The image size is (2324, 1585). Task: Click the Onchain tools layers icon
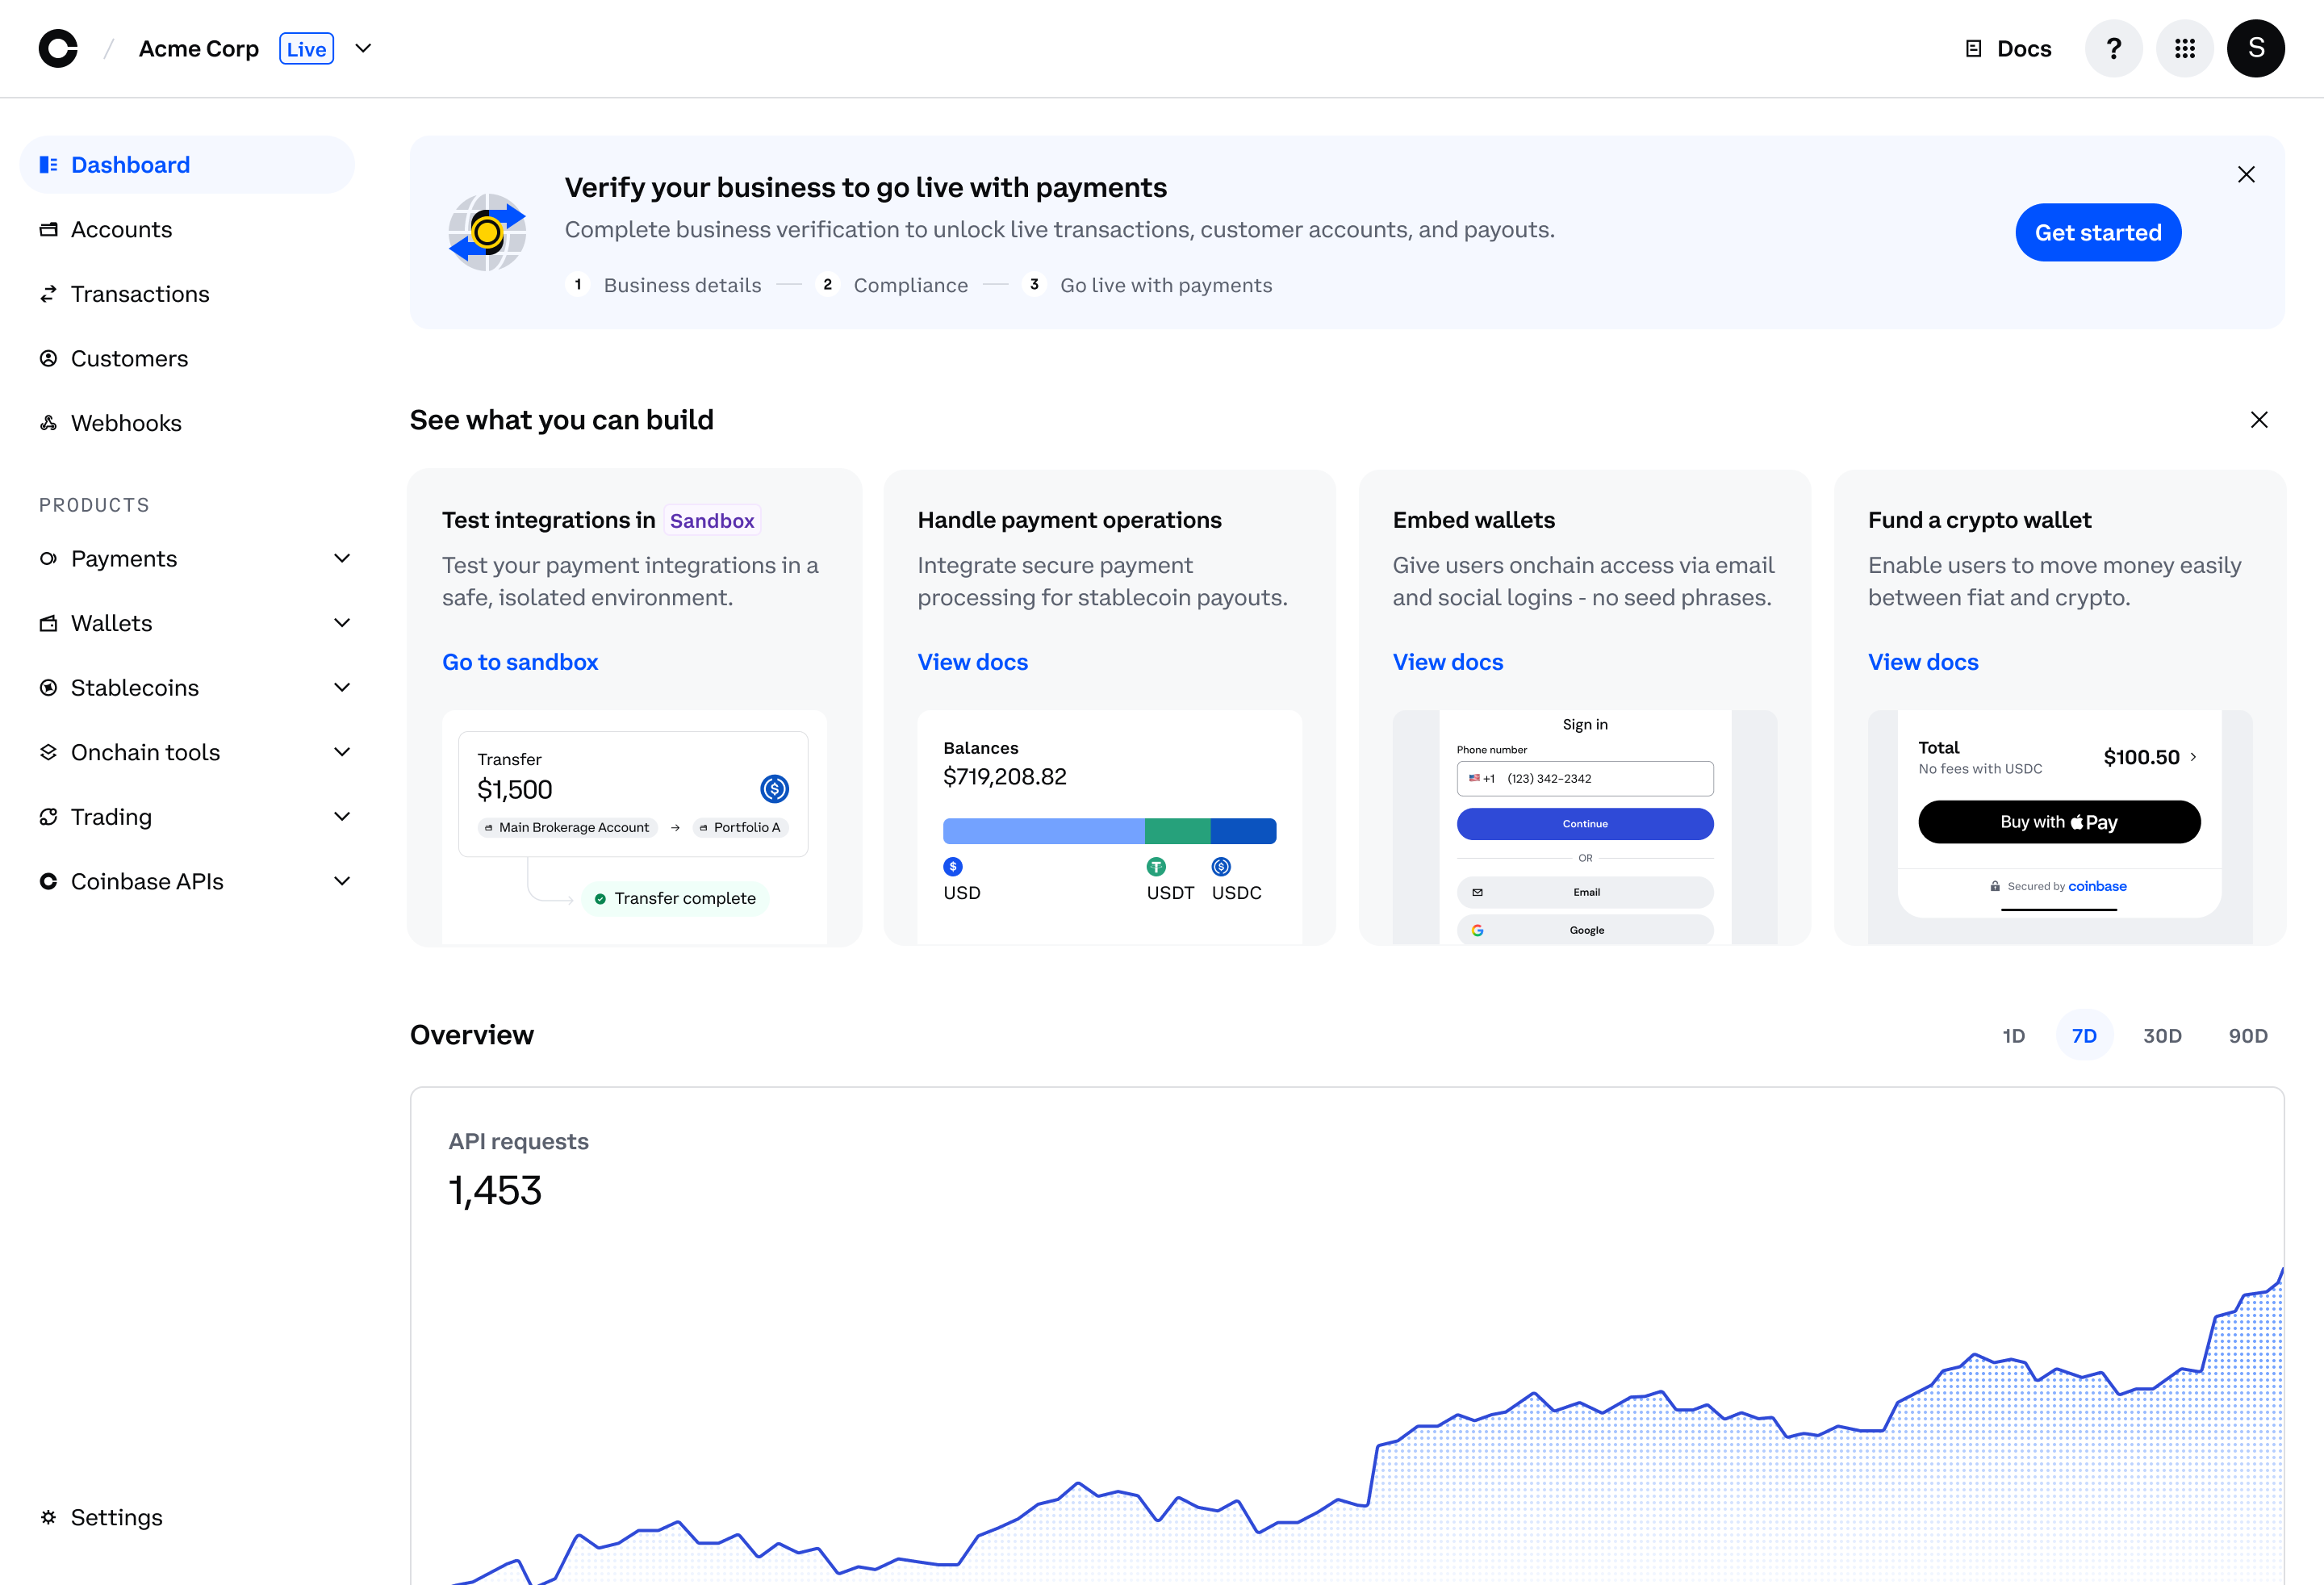pyautogui.click(x=48, y=753)
